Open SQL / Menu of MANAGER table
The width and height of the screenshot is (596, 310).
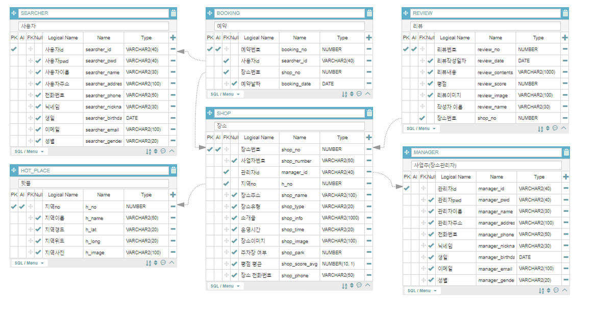coord(421,291)
